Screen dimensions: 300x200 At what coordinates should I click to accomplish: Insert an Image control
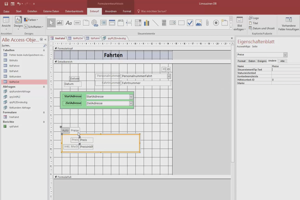tap(198, 23)
